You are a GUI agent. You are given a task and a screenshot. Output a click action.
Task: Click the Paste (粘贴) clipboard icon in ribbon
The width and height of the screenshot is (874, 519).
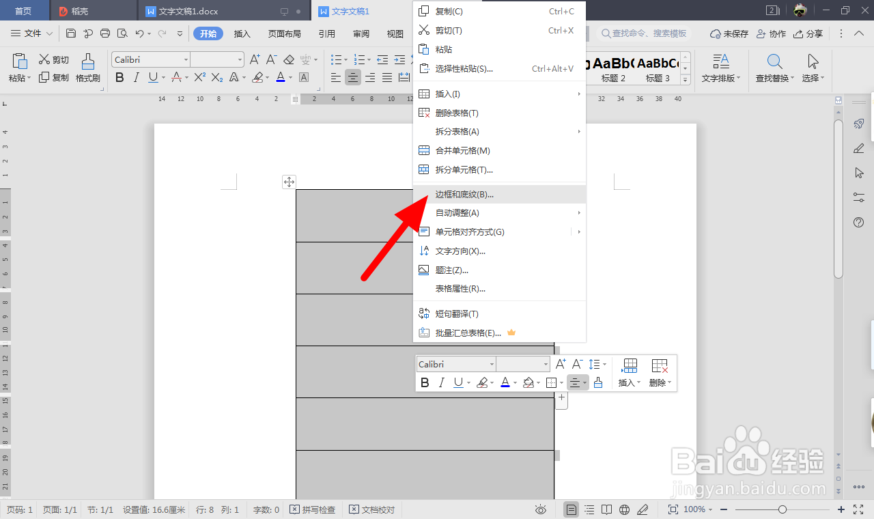[x=20, y=61]
